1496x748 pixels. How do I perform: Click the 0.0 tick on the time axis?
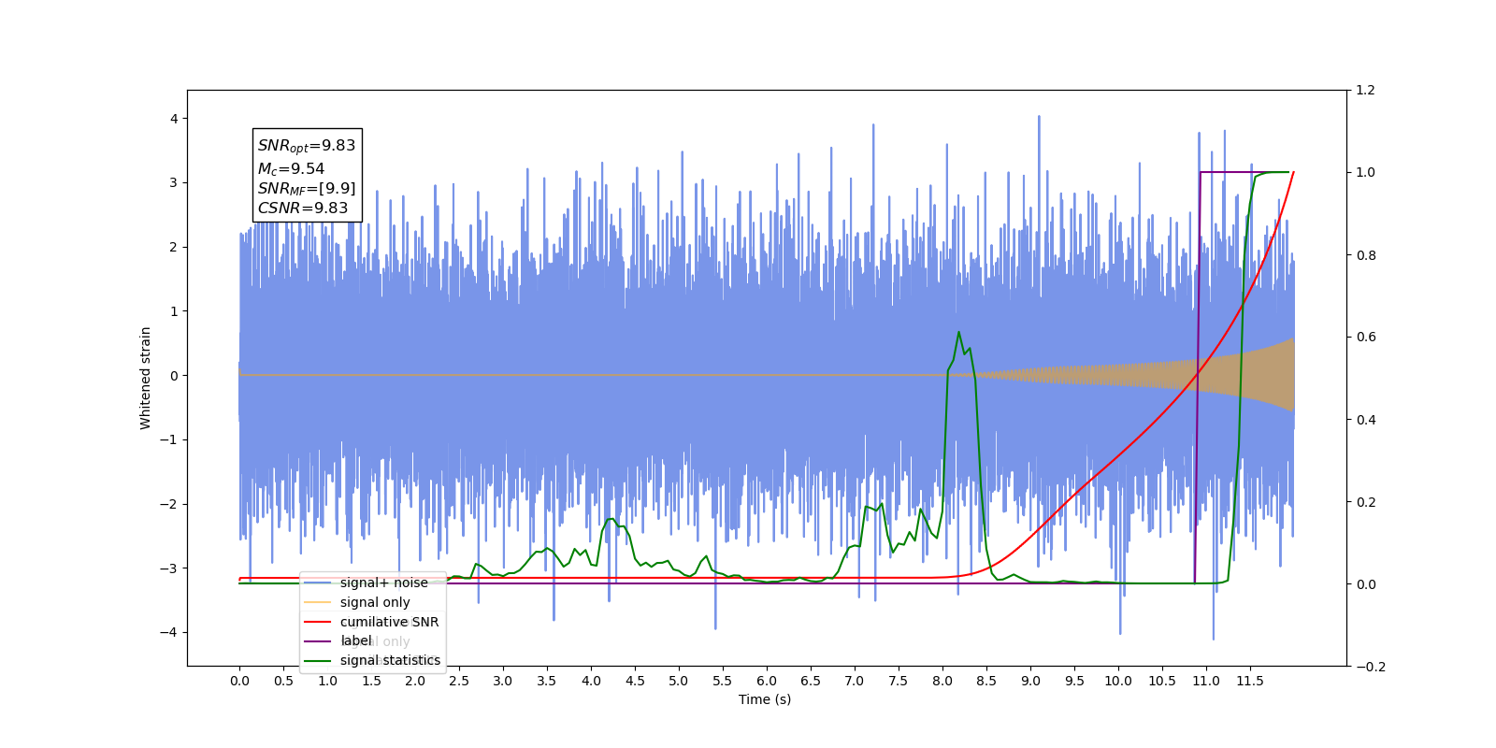click(239, 681)
